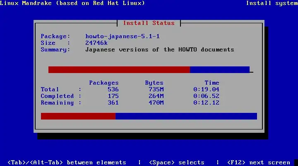
Task: Click the 'Completed' row label
Action: [x=58, y=96]
